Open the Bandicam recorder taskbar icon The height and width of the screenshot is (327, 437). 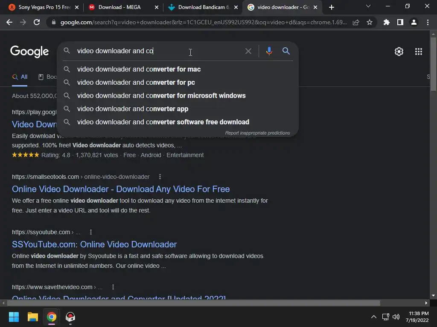coord(70,317)
